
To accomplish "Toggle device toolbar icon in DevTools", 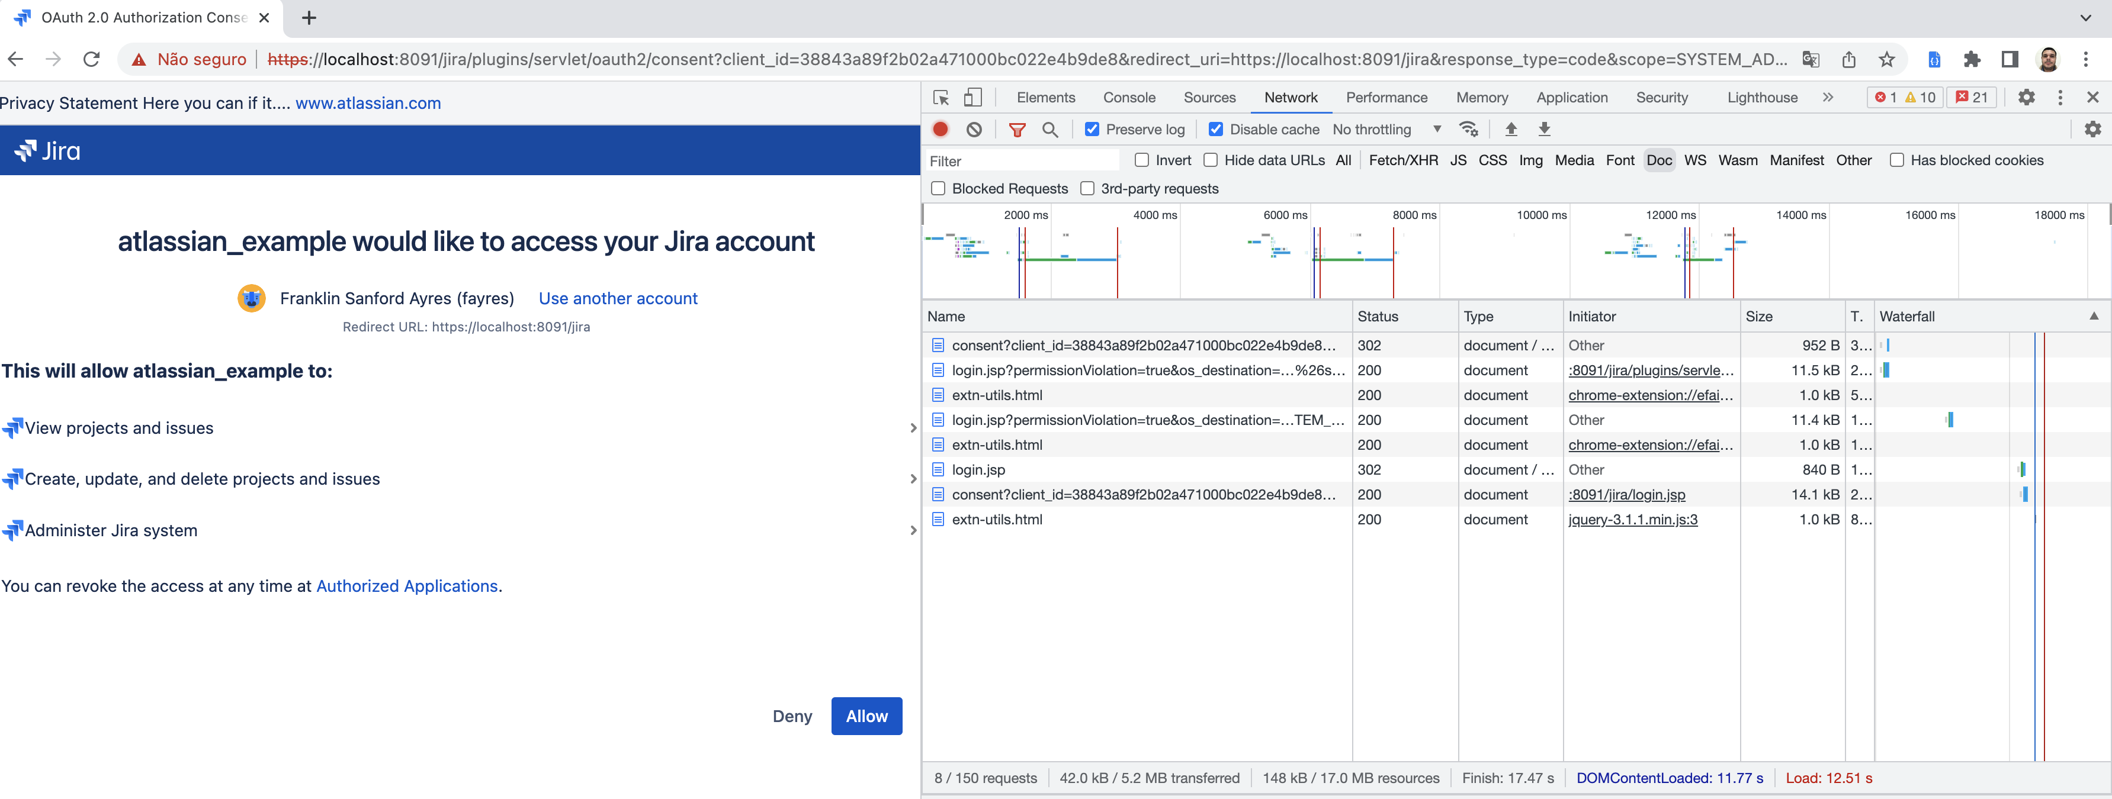I will [x=972, y=98].
